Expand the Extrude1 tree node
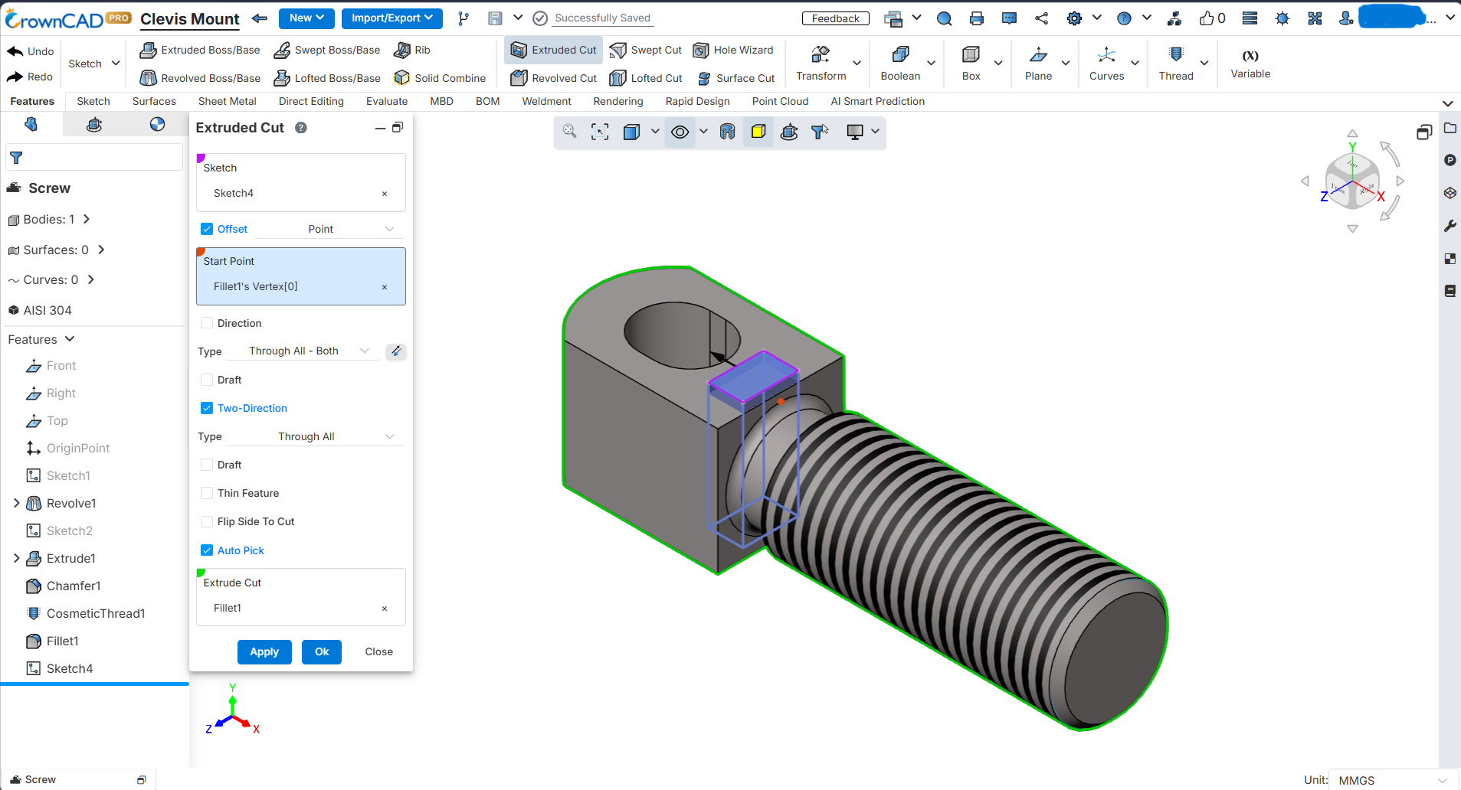 (x=16, y=558)
